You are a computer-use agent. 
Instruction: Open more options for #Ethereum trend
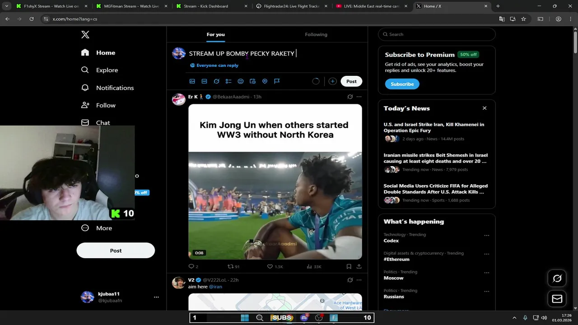[486, 254]
